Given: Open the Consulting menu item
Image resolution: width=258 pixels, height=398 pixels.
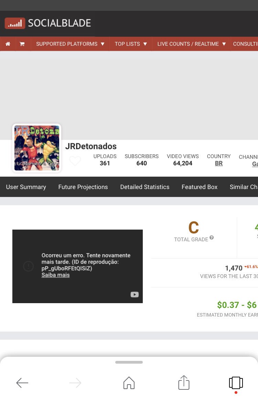Looking at the screenshot, I should click(245, 44).
